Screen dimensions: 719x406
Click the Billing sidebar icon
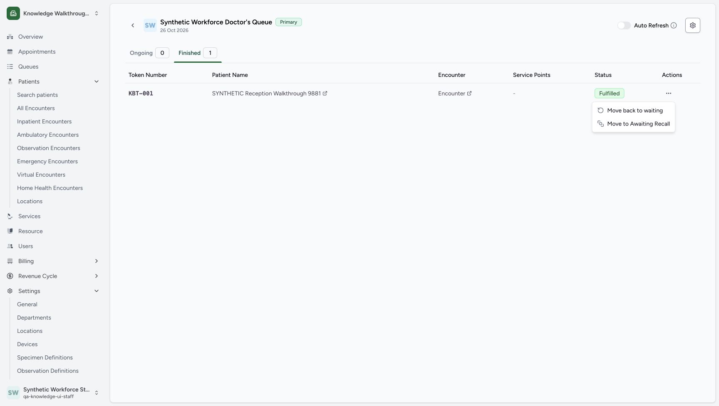tap(10, 261)
